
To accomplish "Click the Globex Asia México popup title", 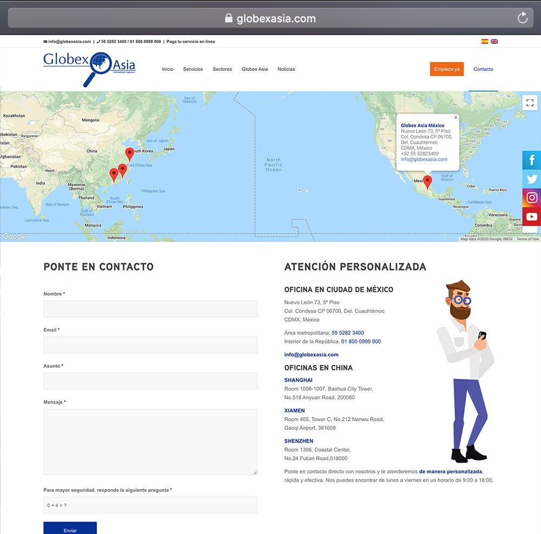I will (x=423, y=126).
